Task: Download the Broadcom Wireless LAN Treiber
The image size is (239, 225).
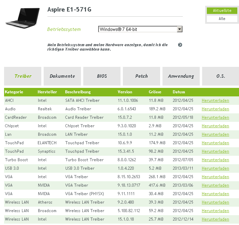Action: coord(215,211)
